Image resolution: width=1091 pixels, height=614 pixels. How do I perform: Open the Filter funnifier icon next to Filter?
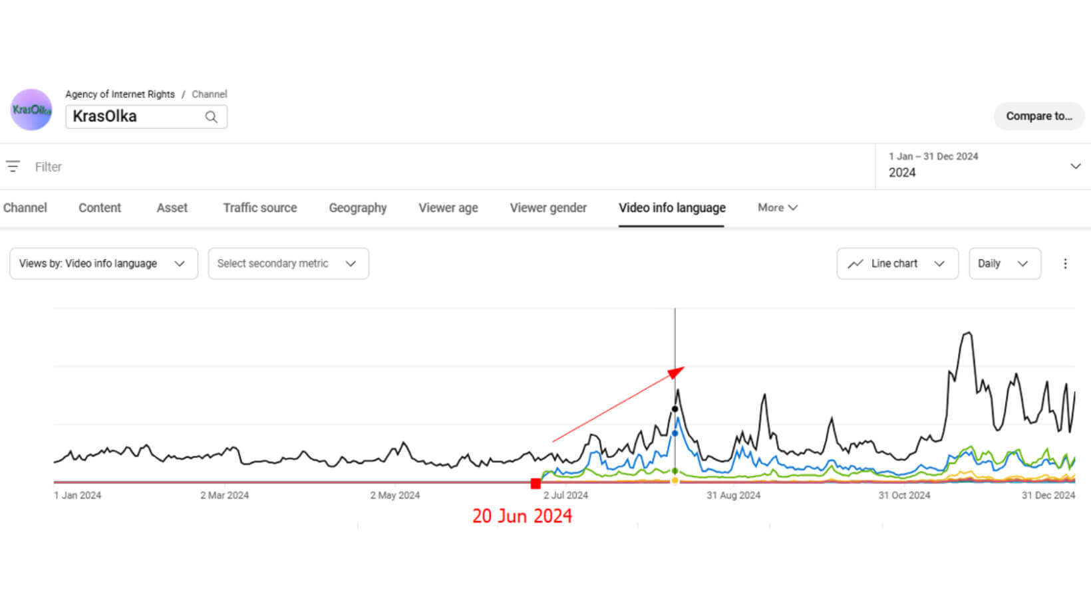tap(13, 166)
